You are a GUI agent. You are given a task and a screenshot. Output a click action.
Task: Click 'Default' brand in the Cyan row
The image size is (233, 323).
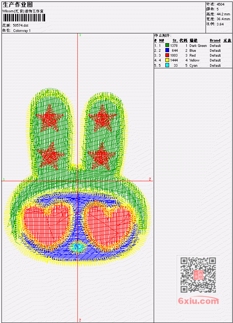coord(215,66)
